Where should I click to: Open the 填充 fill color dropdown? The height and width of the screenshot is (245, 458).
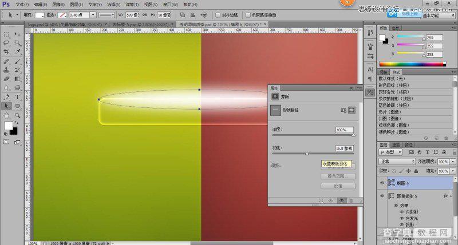pos(40,15)
